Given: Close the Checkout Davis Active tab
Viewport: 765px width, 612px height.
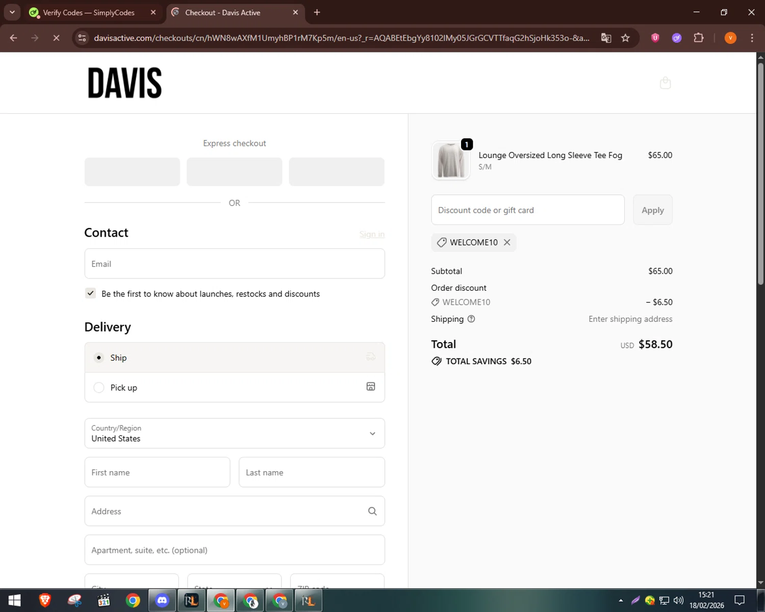Looking at the screenshot, I should click(x=295, y=12).
